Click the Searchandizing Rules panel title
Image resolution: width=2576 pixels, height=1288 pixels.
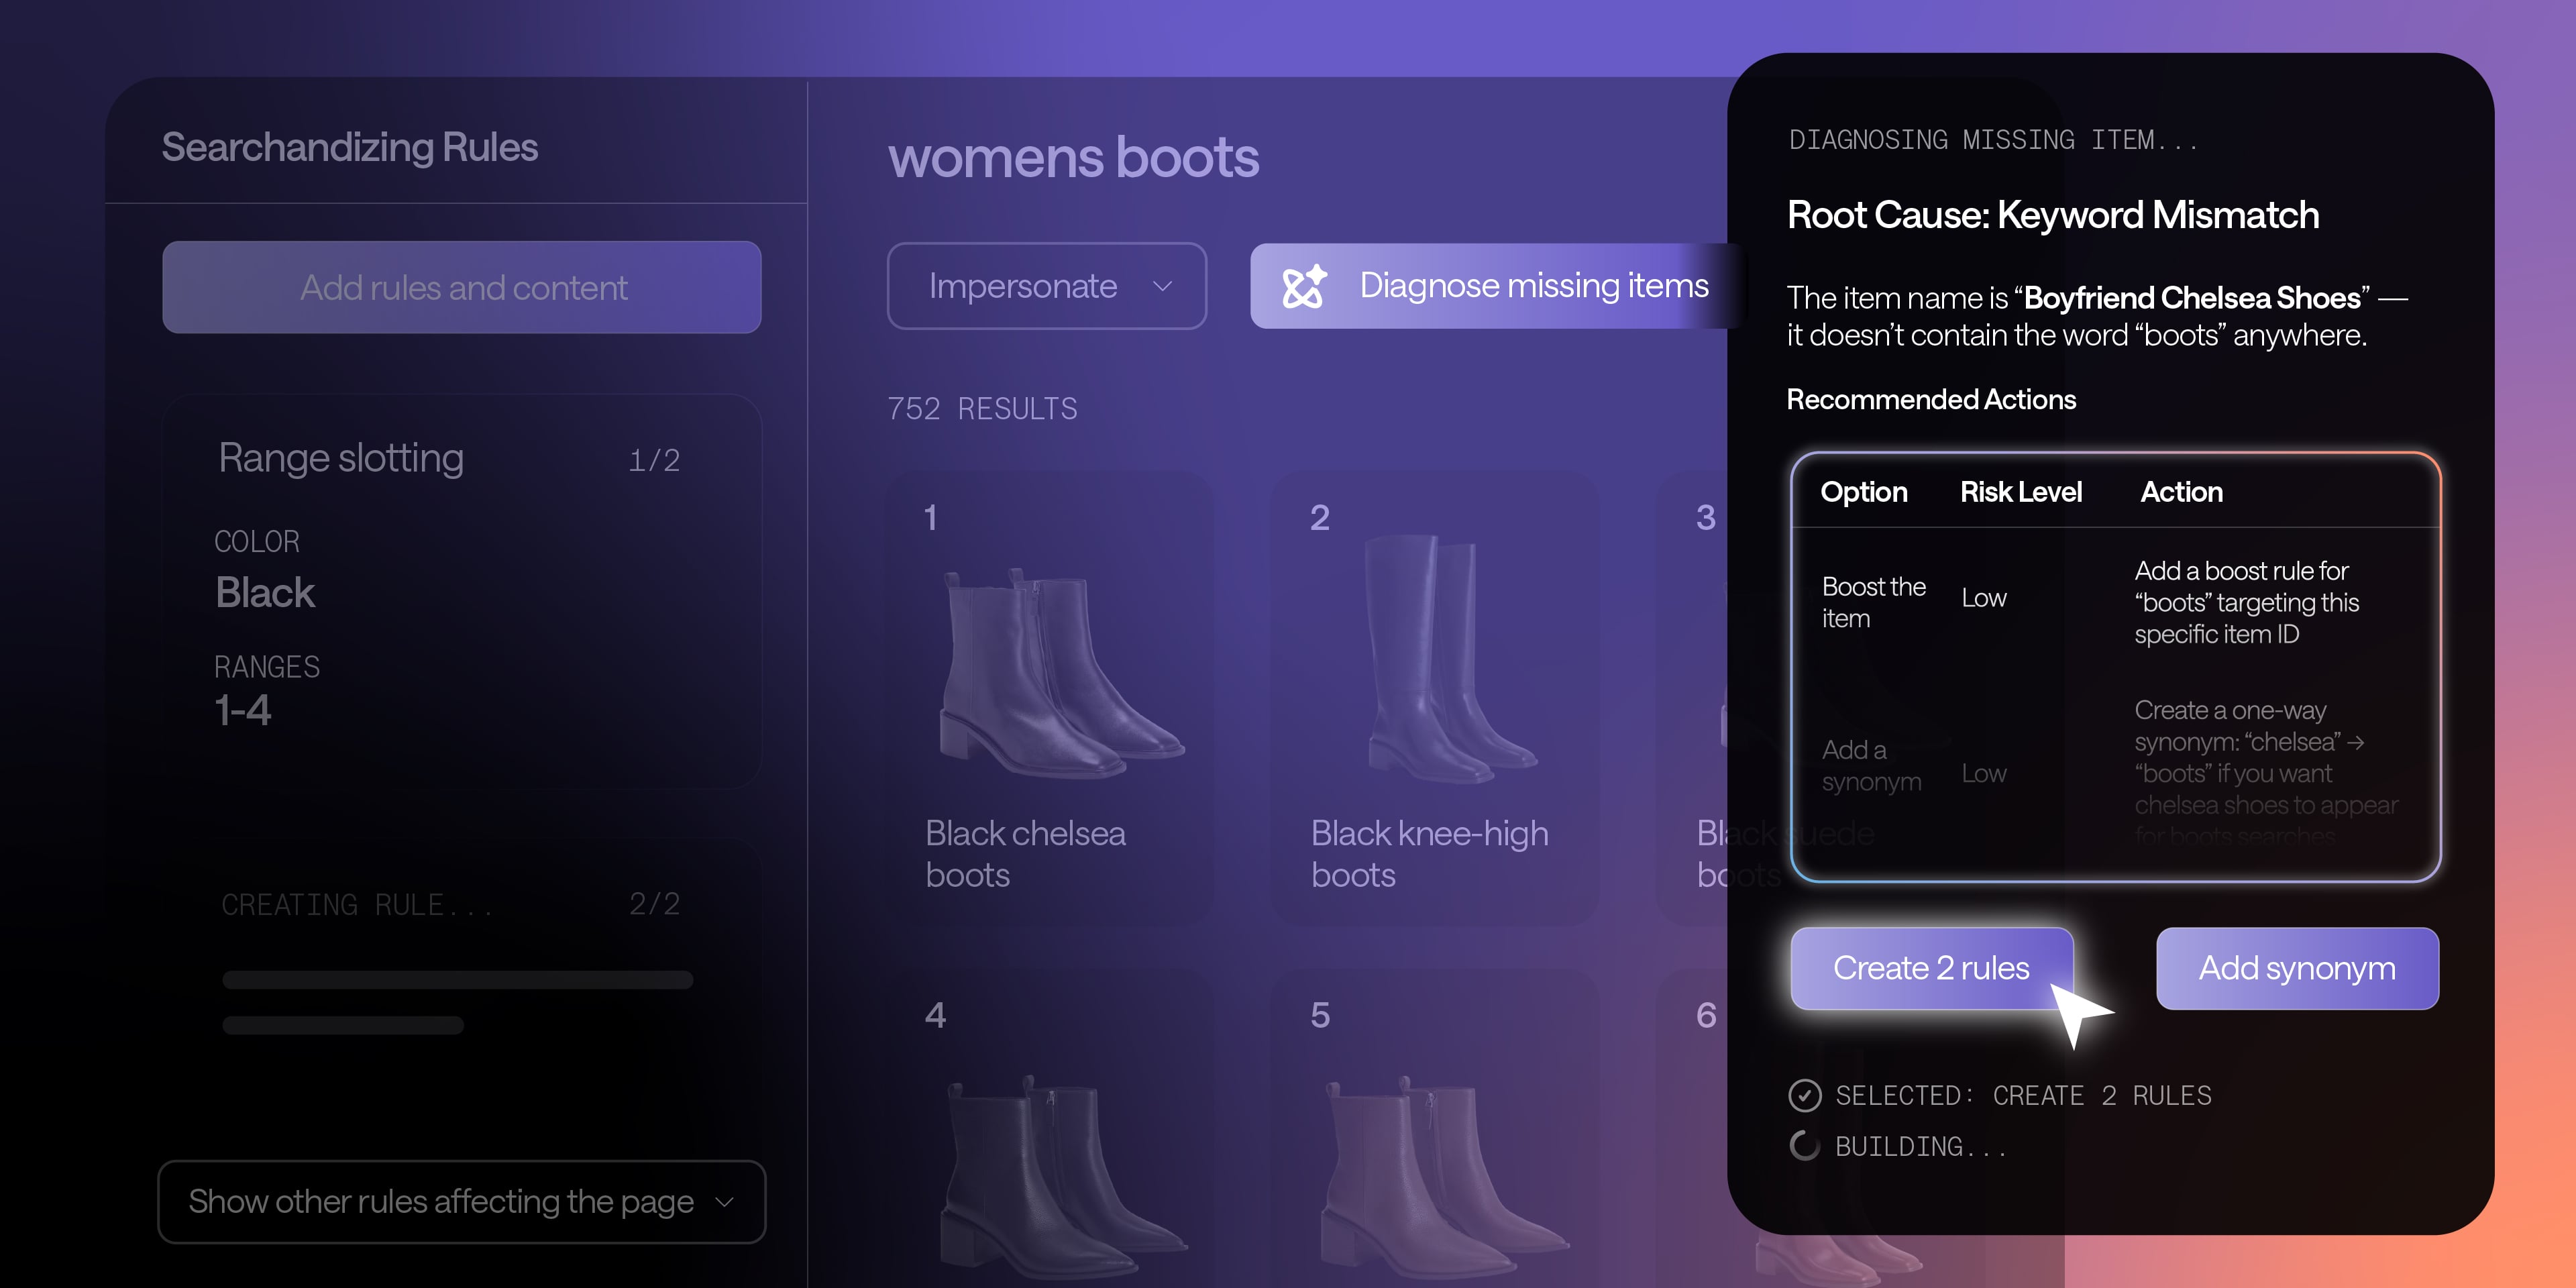pos(350,148)
